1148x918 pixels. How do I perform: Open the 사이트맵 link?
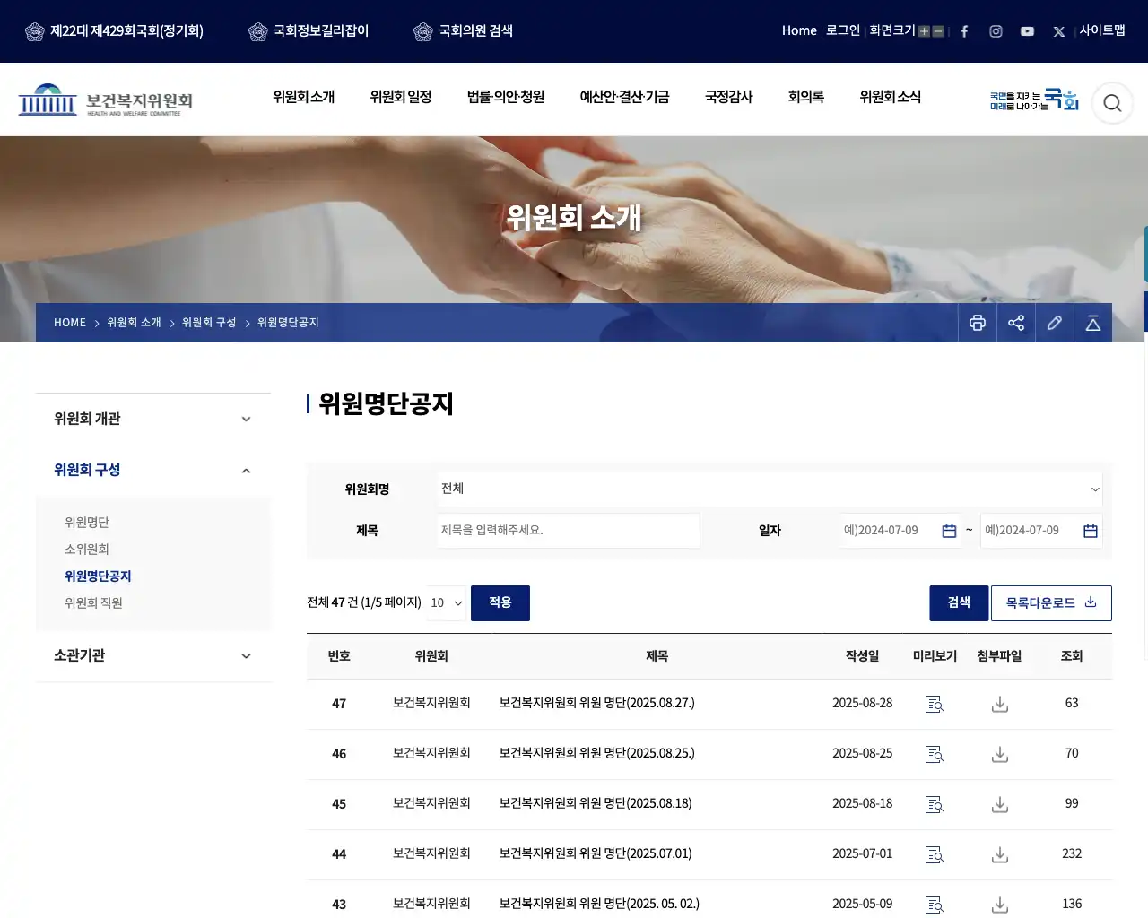[x=1102, y=30]
